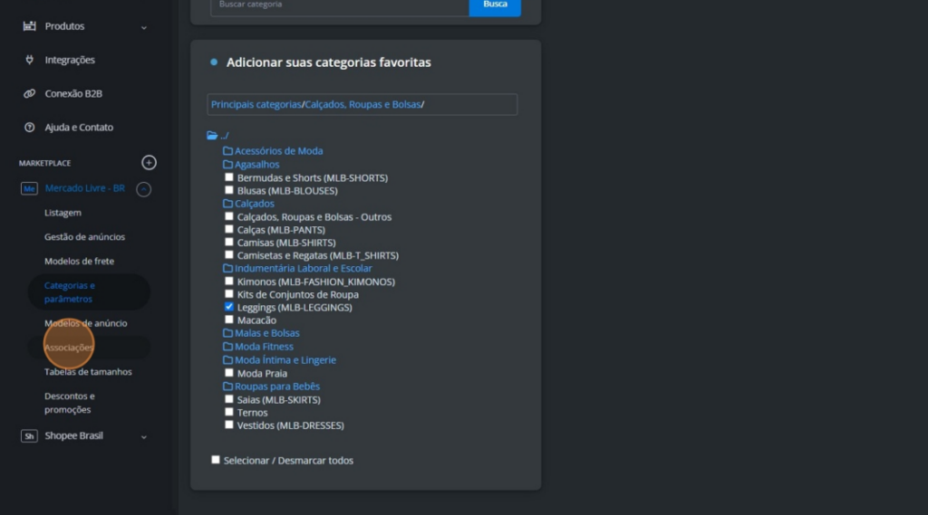Click the Ajuda e Contato question icon
The image size is (928, 515).
coord(30,128)
